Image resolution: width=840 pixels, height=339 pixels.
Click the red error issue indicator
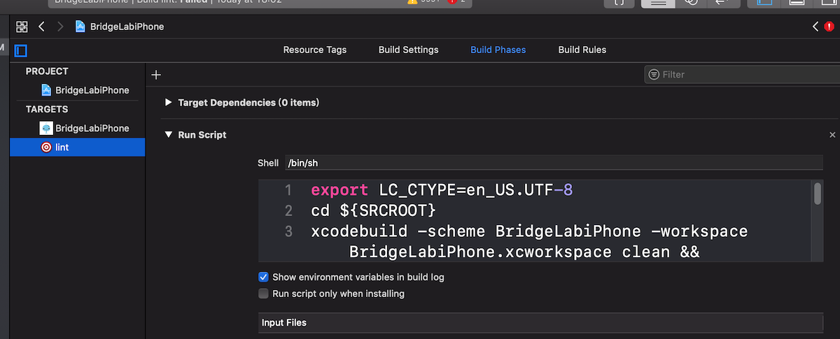click(x=829, y=27)
